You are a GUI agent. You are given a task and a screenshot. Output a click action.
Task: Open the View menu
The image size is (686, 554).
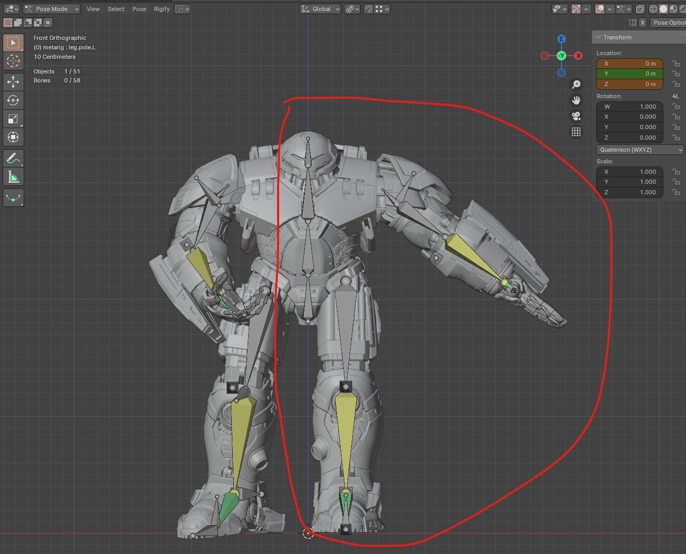pyautogui.click(x=93, y=9)
